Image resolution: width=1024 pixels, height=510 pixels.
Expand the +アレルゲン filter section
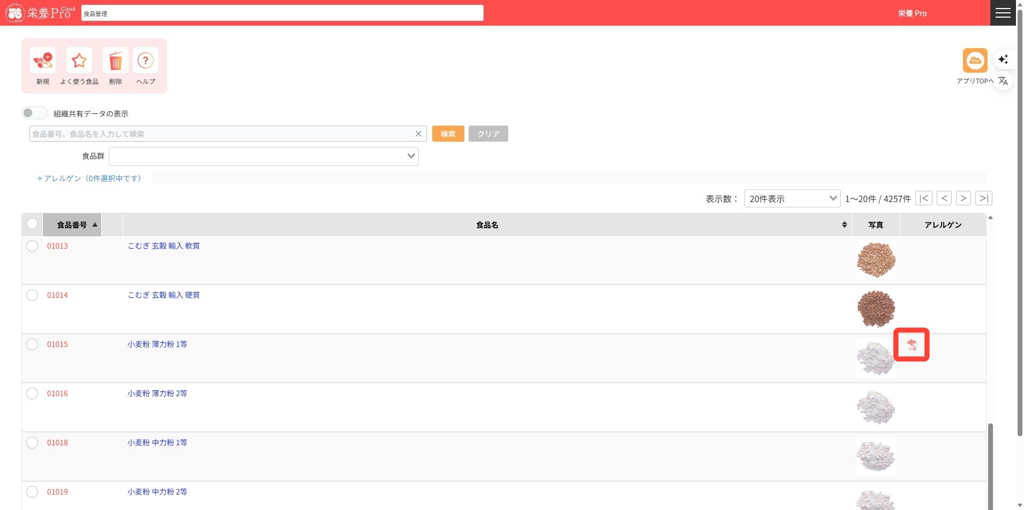89,179
